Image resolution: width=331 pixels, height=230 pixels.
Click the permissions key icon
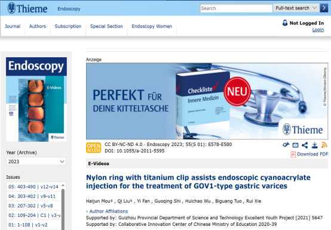(x=286, y=145)
